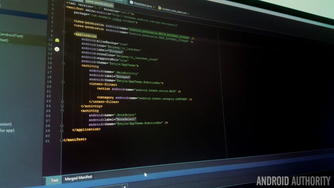Click the @mipmap/ic_launcher_round value
The image size is (334, 188).
[137, 58]
